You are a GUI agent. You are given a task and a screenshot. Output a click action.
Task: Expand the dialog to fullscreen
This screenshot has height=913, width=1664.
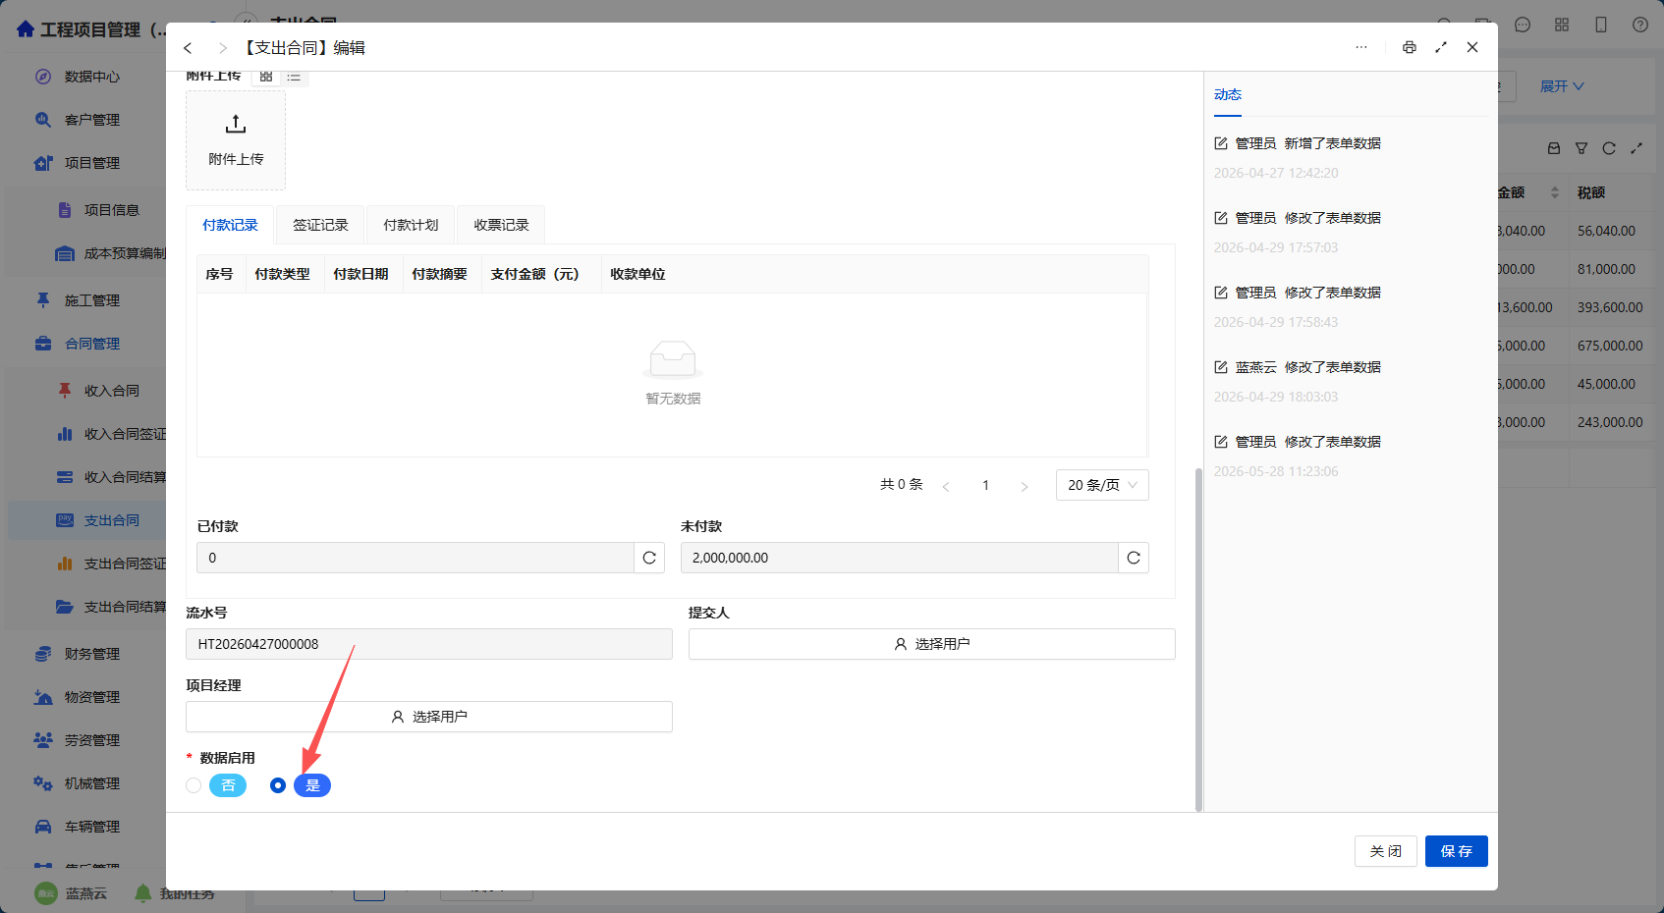coord(1441,47)
